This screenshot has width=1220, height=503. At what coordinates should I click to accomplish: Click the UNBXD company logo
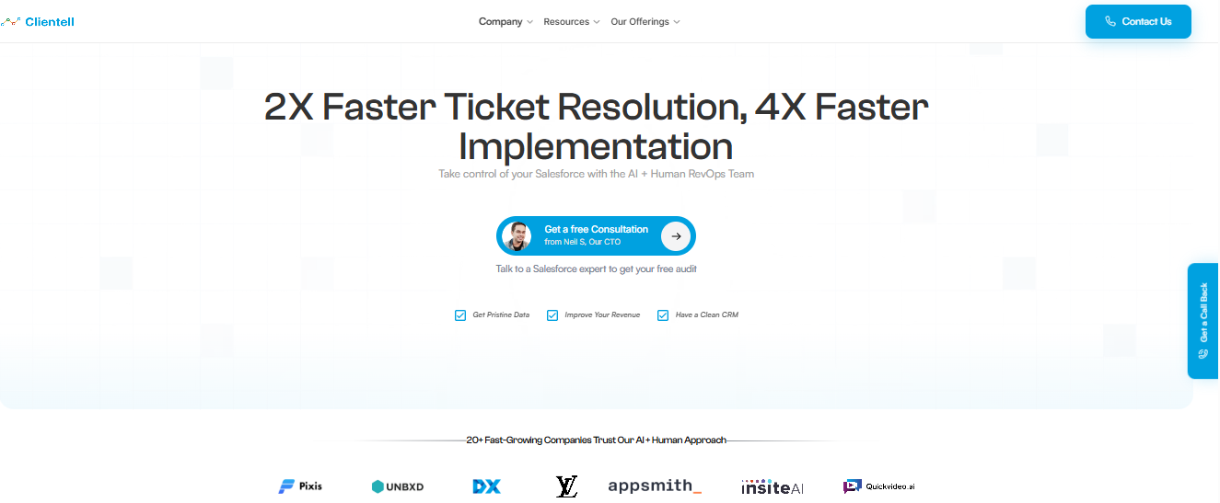click(398, 486)
